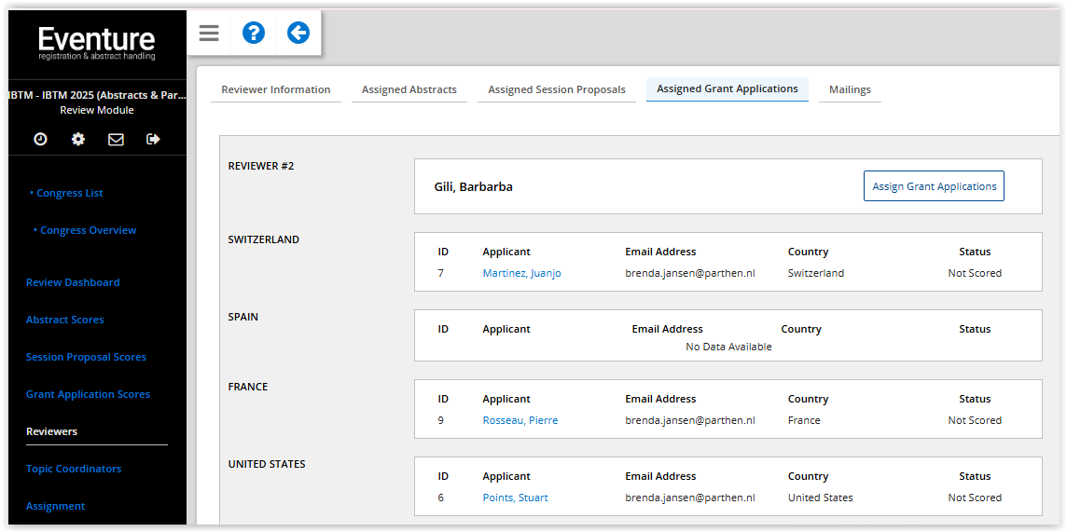The image size is (1067, 532).
Task: Click the FRANCE section label
Action: [248, 387]
